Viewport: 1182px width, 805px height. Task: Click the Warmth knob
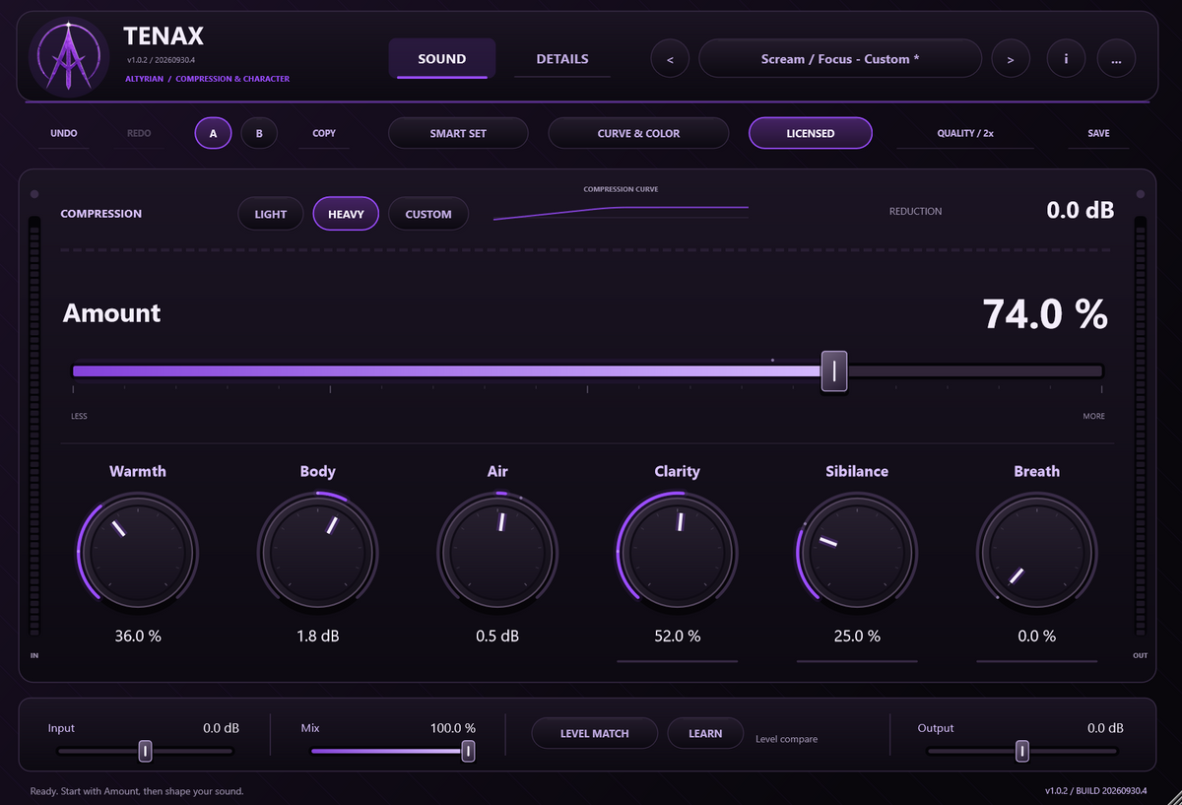point(138,550)
